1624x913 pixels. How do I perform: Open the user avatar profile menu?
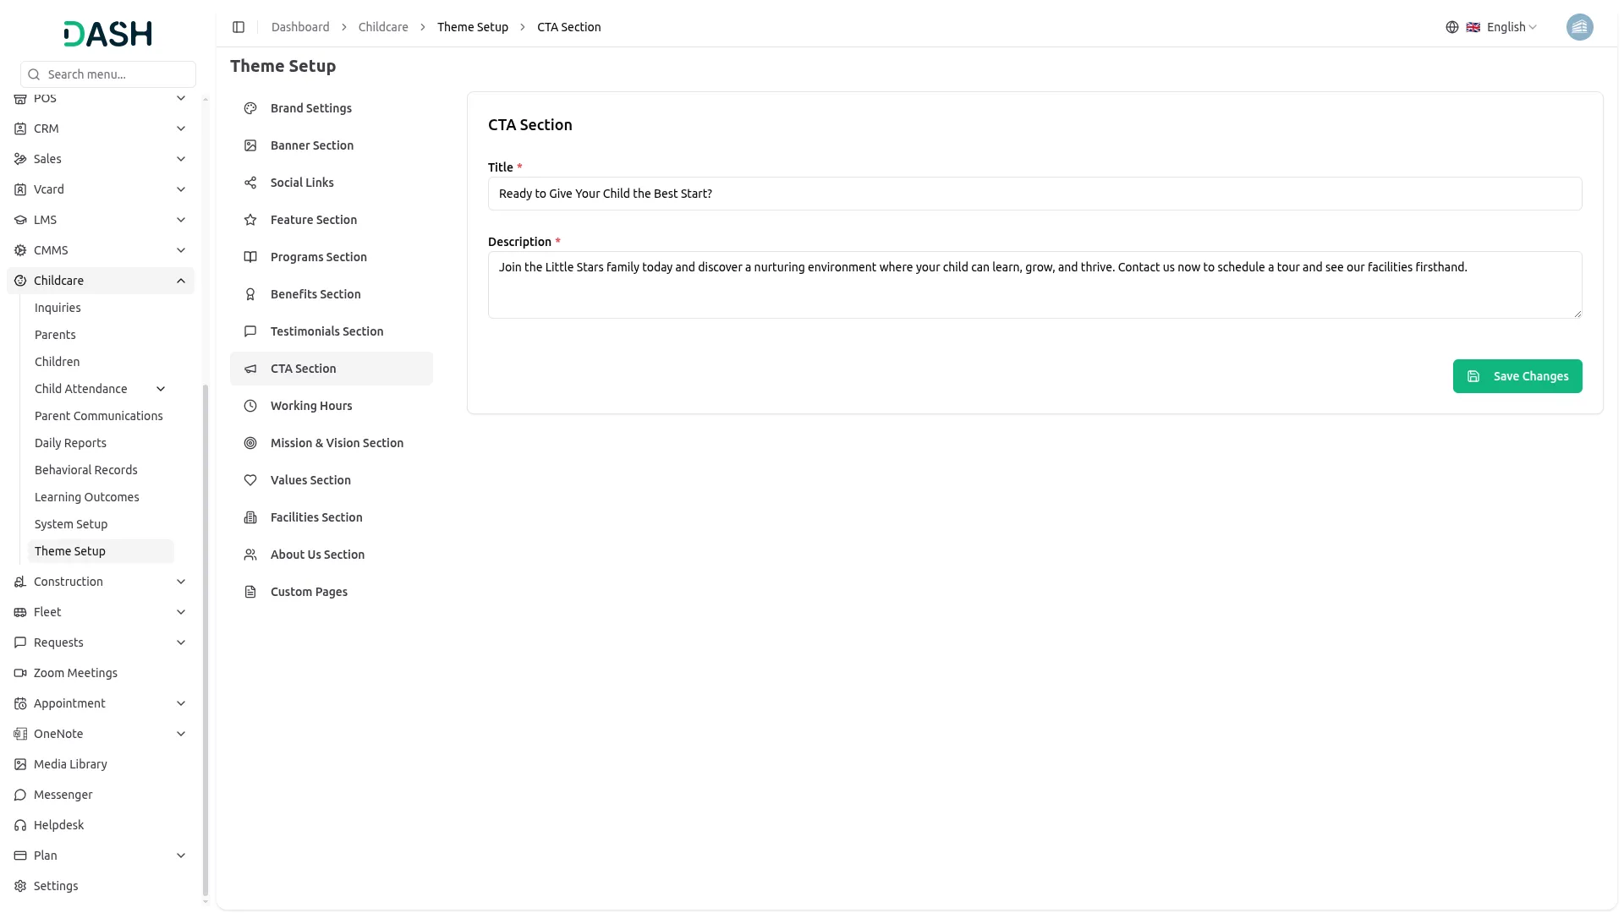tap(1578, 27)
